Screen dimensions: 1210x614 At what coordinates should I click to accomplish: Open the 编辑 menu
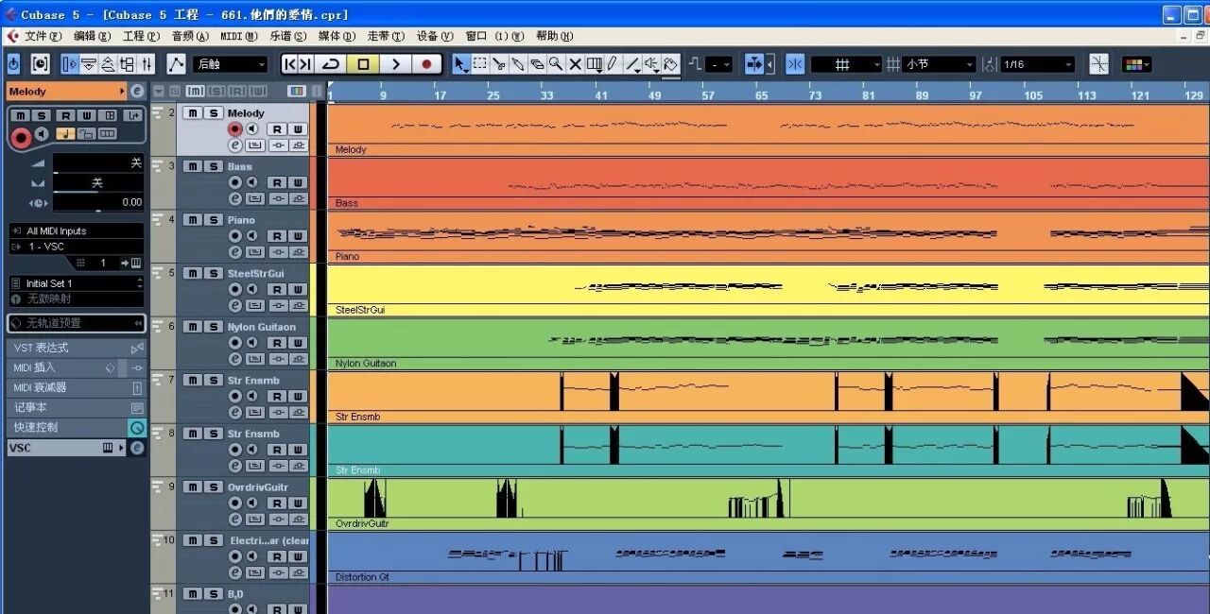tap(92, 36)
